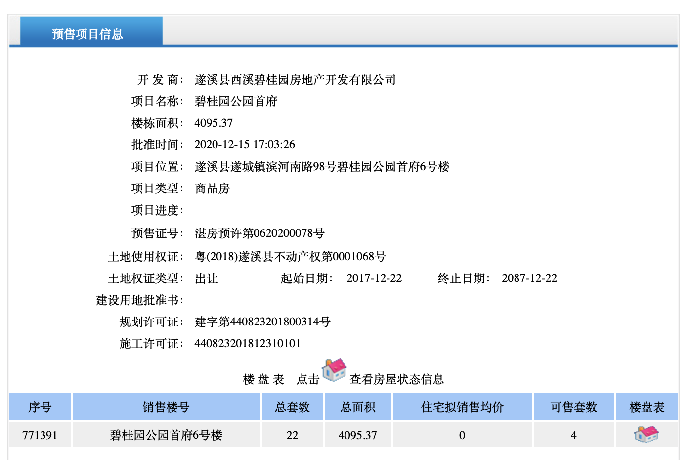The height and width of the screenshot is (460, 690).
Task: Click the project location address text
Action: click(x=322, y=166)
